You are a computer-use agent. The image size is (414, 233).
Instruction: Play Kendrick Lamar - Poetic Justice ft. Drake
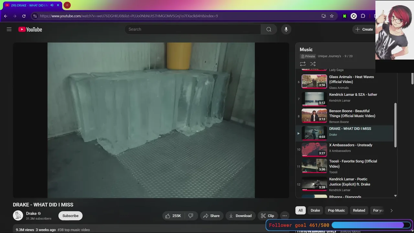point(344,184)
